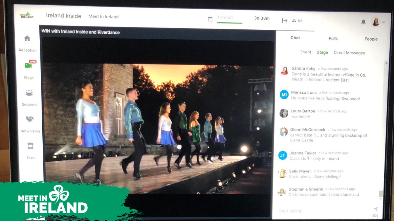Switch to the Chat tab
This screenshot has height=221, width=394.
pyautogui.click(x=295, y=38)
